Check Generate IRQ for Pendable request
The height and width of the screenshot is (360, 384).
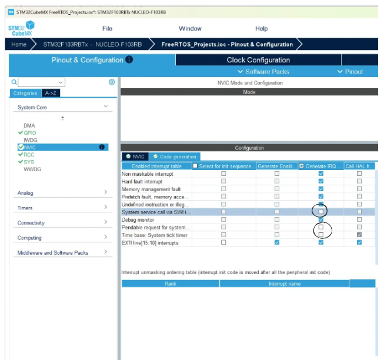pyautogui.click(x=321, y=227)
